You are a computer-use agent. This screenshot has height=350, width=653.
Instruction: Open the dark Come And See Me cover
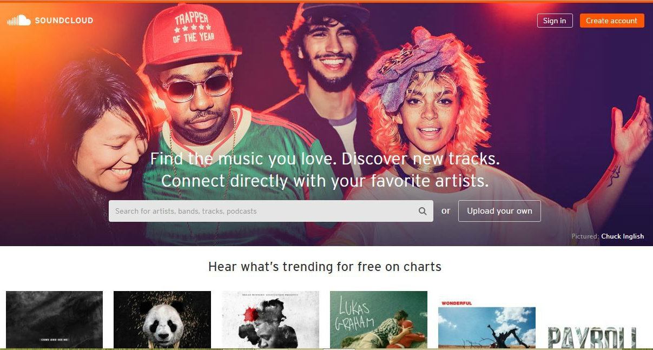pyautogui.click(x=54, y=320)
